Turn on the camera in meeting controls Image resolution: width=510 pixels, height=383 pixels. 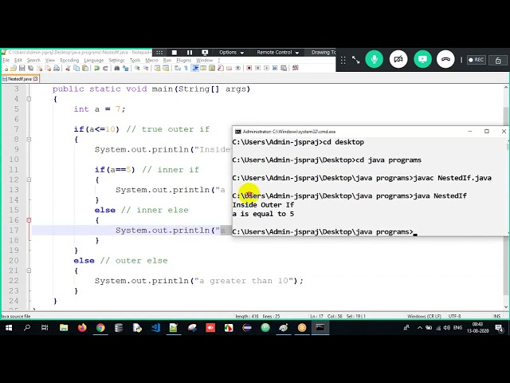(398, 59)
